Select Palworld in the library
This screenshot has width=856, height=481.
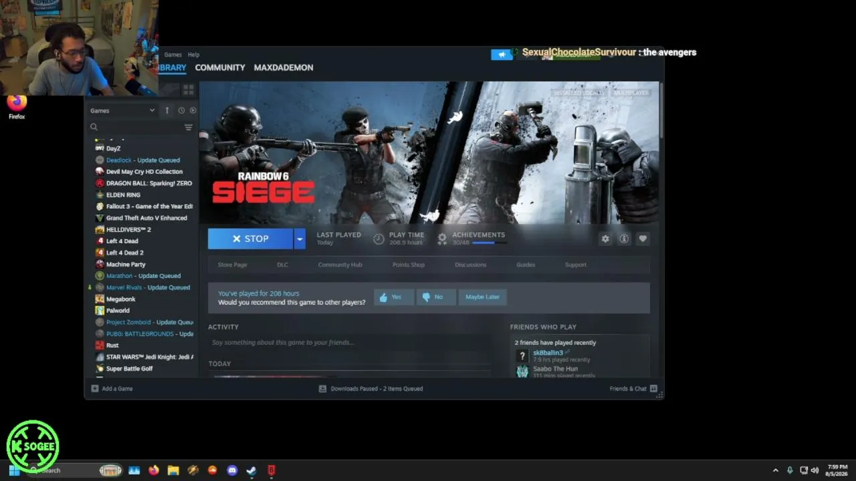118,311
